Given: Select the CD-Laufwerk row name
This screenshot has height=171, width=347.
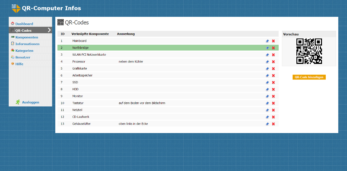Looking at the screenshot, I should coord(81,117).
